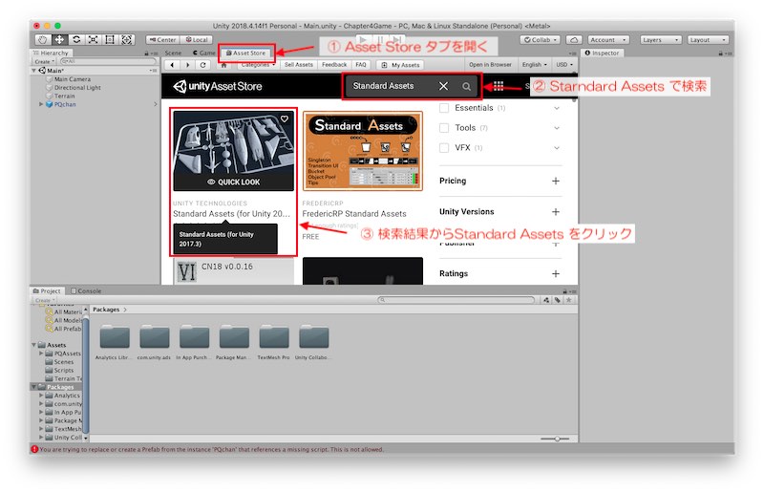Clear the search text with X
The image size is (764, 493).
pyautogui.click(x=443, y=86)
